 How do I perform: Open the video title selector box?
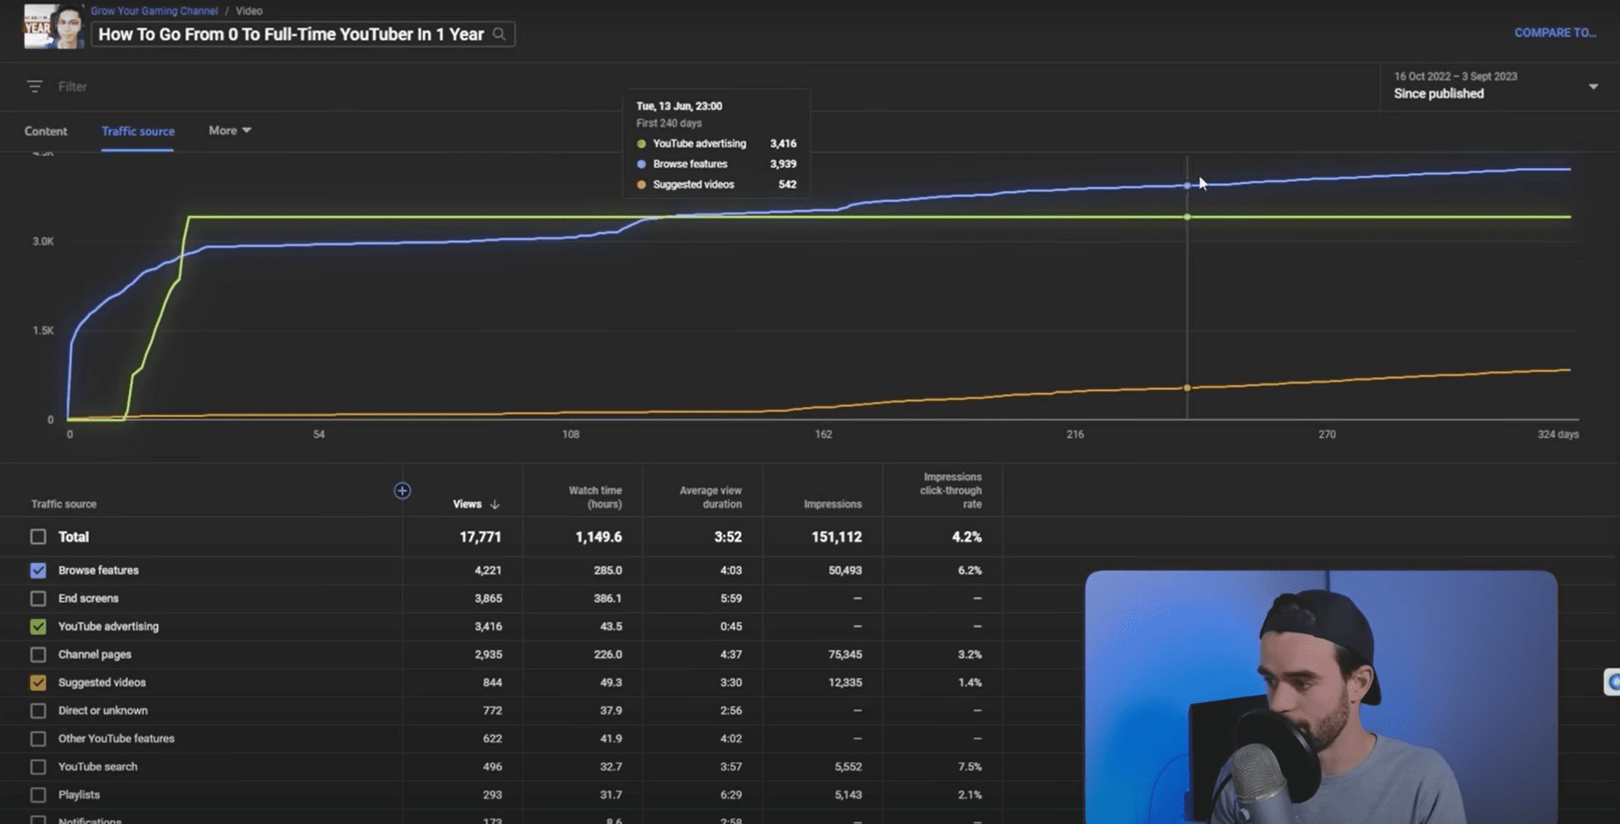tap(303, 34)
